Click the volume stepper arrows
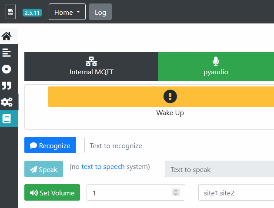 coord(176,192)
